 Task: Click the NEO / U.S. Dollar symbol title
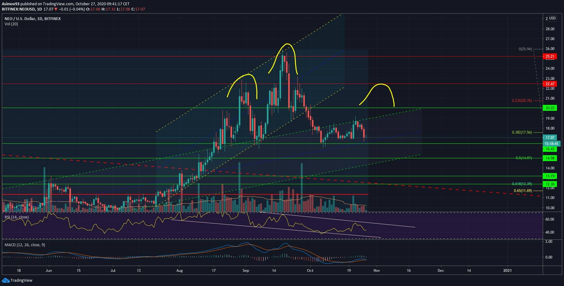[32, 19]
